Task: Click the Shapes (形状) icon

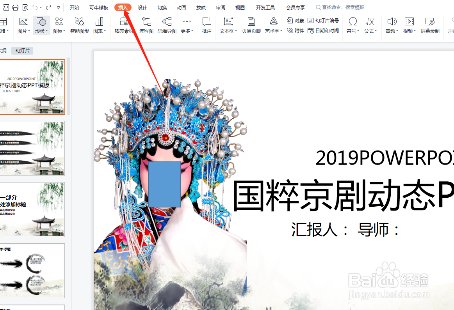Action: (x=41, y=21)
